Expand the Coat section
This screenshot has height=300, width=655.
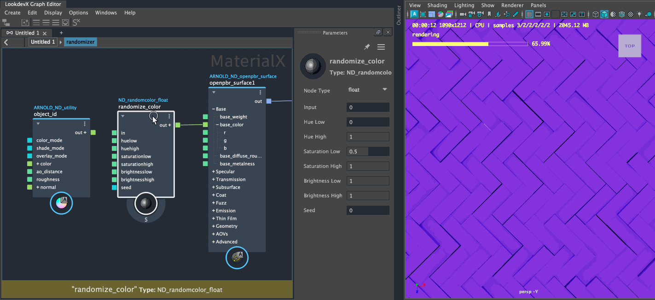tap(214, 195)
